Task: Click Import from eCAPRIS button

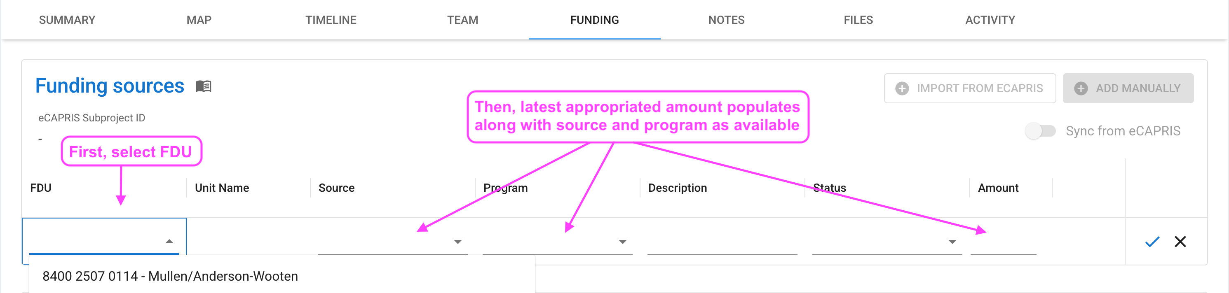Action: pyautogui.click(x=969, y=88)
